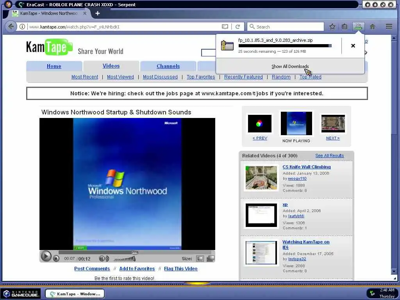Open uploader woogy110 profile
400x300 pixels.
point(297,179)
